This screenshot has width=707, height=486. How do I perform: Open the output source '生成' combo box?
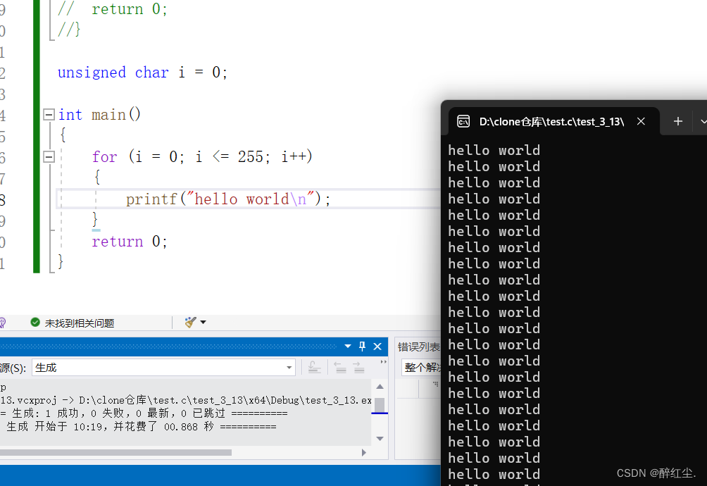[163, 368]
